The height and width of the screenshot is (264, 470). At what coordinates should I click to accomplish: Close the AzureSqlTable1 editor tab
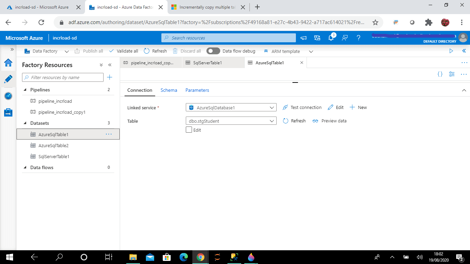coord(302,63)
